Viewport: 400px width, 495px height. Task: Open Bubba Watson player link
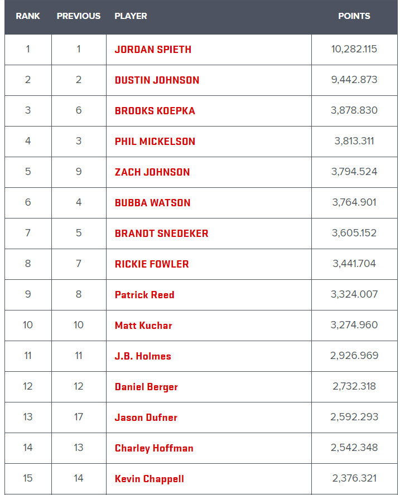153,203
